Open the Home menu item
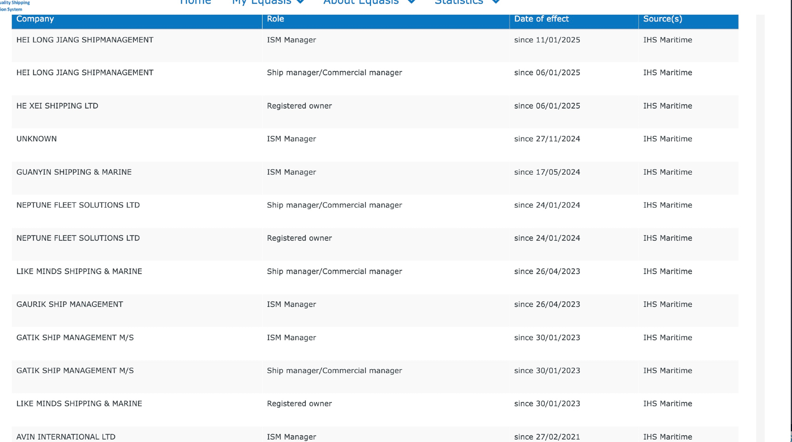The image size is (792, 442). 195,2
